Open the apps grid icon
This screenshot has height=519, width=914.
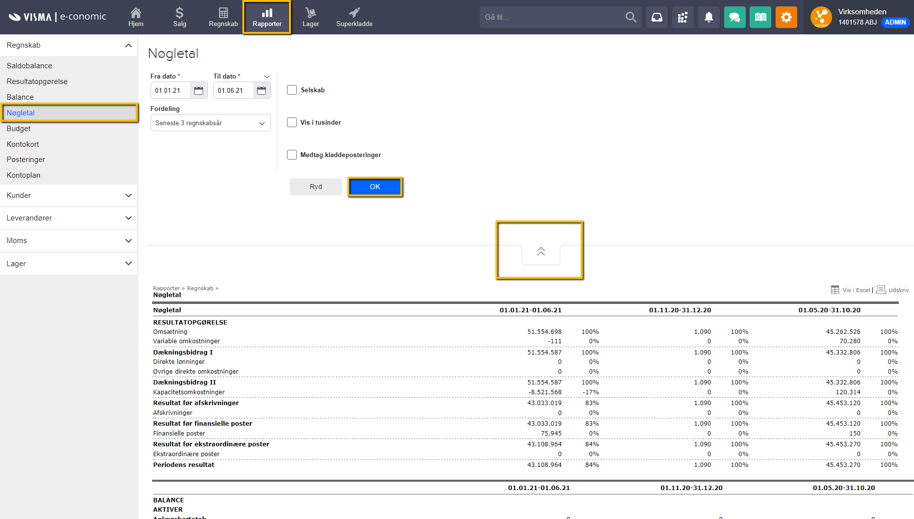682,17
